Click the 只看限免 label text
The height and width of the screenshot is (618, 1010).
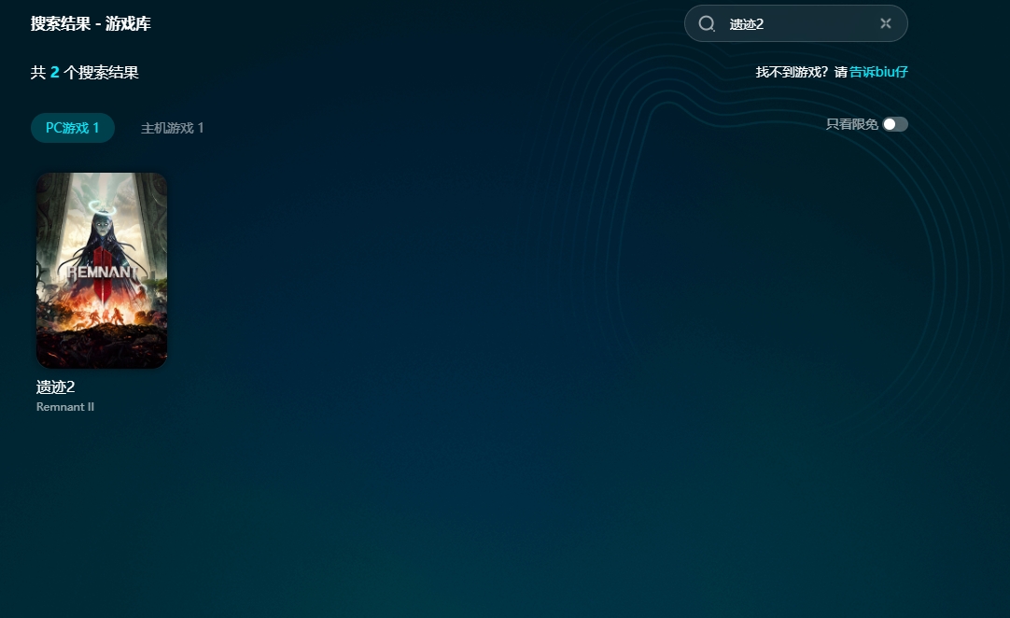851,124
